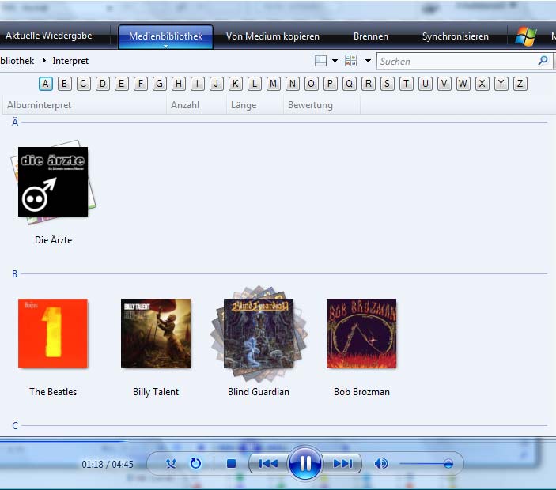
Task: Click the Blind Guardian artist name
Action: pos(259,392)
